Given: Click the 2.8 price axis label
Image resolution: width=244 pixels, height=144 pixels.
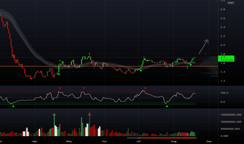Looking at the screenshot, I should click(x=223, y=9).
